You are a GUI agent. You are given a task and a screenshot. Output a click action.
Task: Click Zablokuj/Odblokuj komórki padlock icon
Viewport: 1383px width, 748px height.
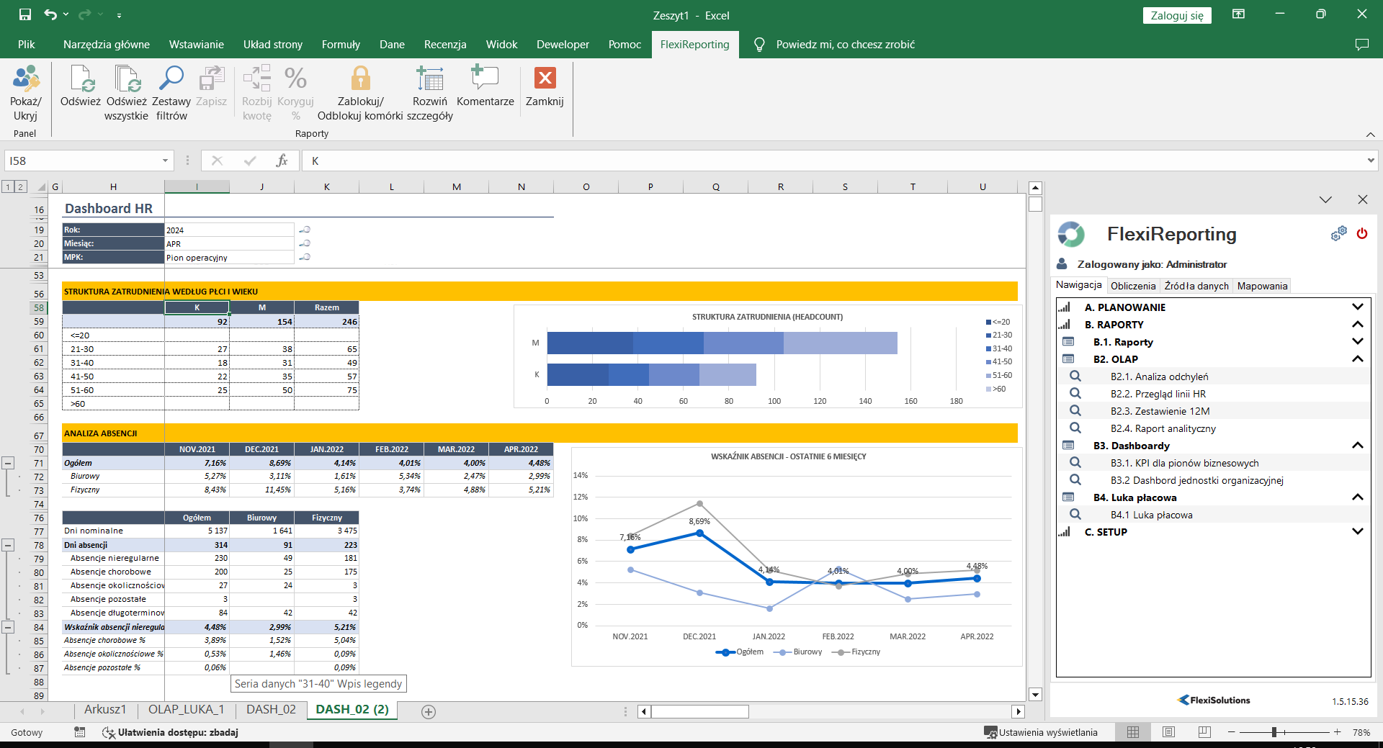[x=360, y=79]
